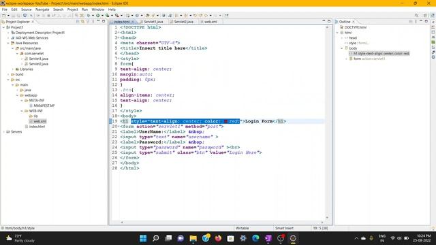The width and height of the screenshot is (436, 245).
Task: Click the Smart Insert status entry
Action: point(284,228)
